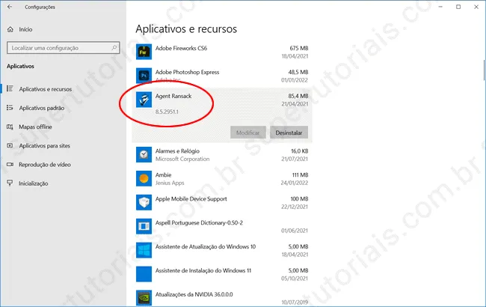This screenshot has height=307, width=486.
Task: Click the 24/01/2022 install date
Action: [295, 183]
